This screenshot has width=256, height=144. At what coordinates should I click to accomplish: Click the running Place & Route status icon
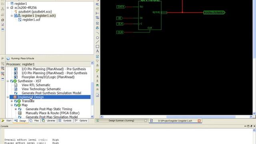(x=8, y=58)
